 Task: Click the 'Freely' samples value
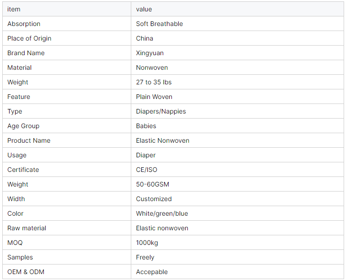click(145, 257)
